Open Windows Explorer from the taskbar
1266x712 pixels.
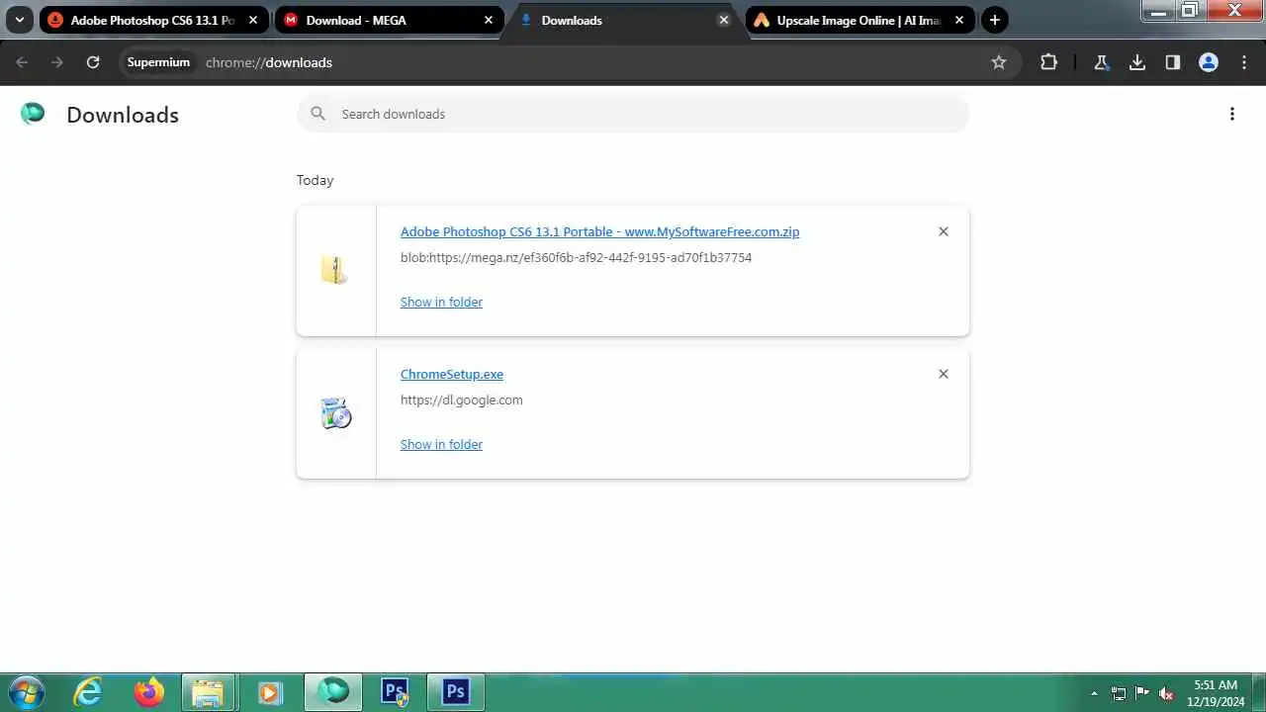coord(209,692)
